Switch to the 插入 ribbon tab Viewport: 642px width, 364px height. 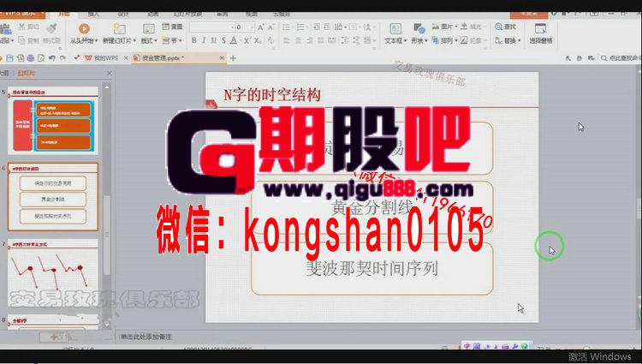pos(94,14)
